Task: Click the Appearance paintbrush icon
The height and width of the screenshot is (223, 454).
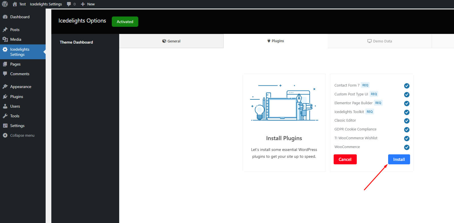Action: pos(5,87)
